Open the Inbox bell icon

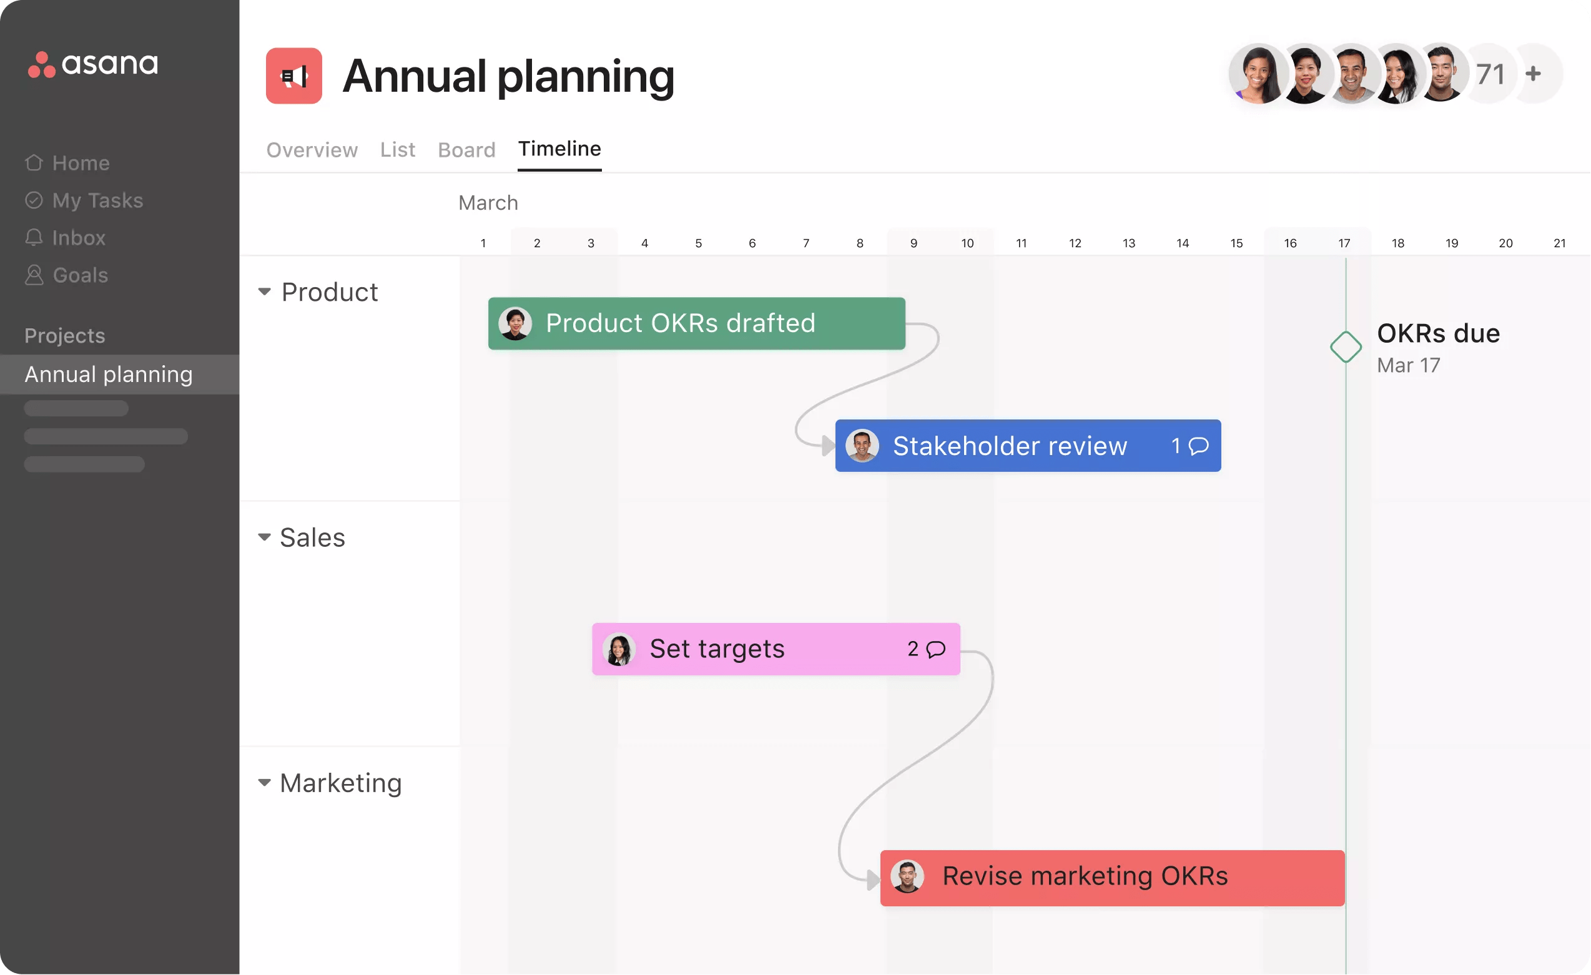click(34, 237)
